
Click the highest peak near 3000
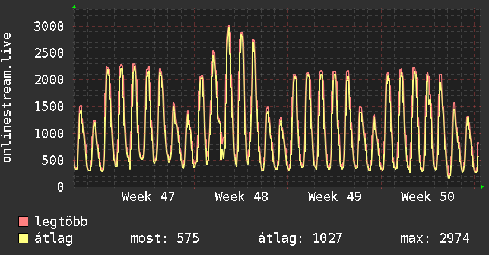(228, 27)
